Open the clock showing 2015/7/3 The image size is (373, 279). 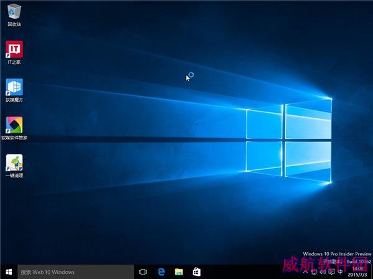point(357,272)
